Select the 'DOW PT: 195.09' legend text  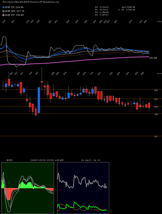[14, 15]
